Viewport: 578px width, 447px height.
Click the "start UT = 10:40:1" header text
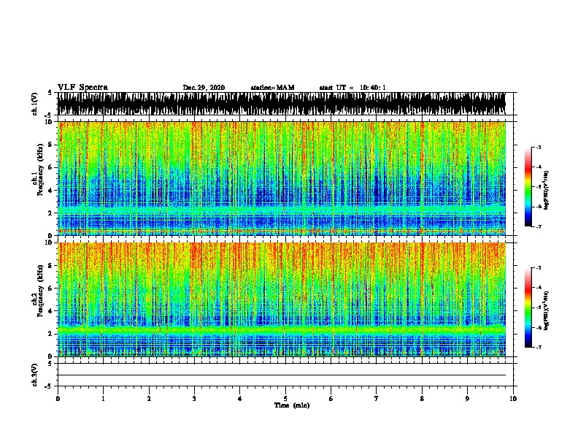[352, 88]
